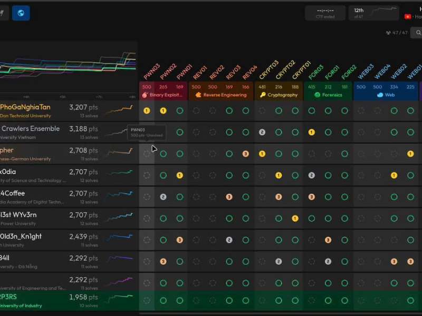The width and height of the screenshot is (422, 316).
Task: Click the cloud icon for Web
Action: 380,95
